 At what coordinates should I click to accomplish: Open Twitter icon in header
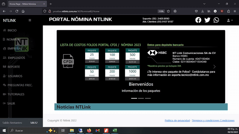tap(207, 20)
